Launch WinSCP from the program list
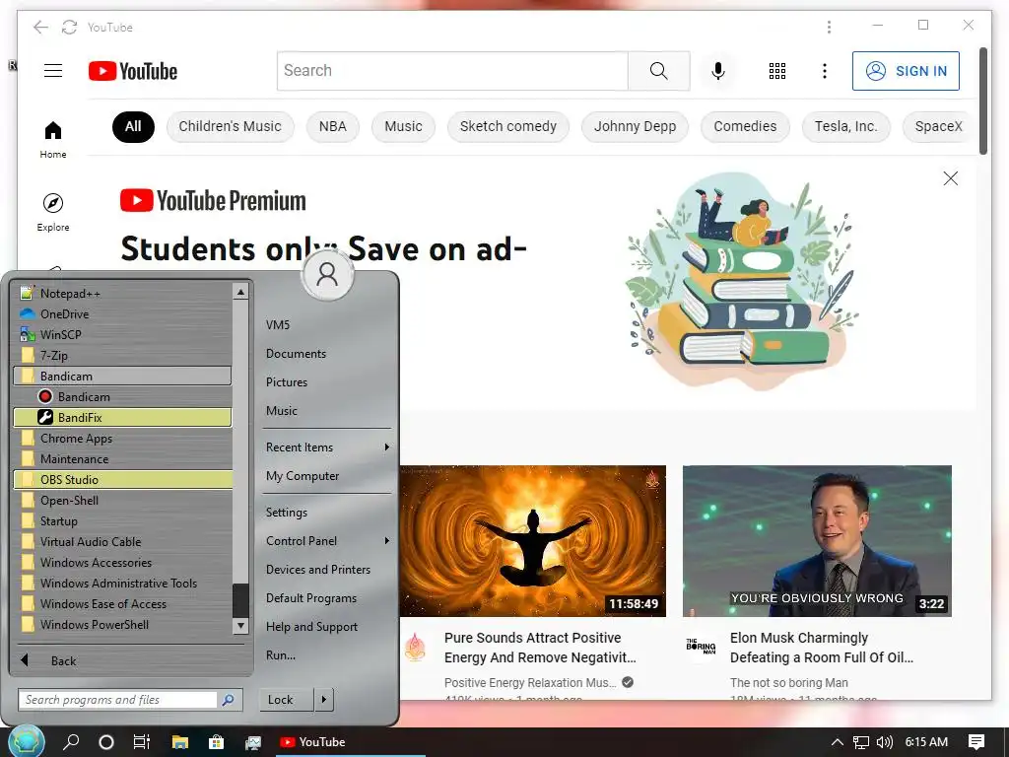 [122, 335]
